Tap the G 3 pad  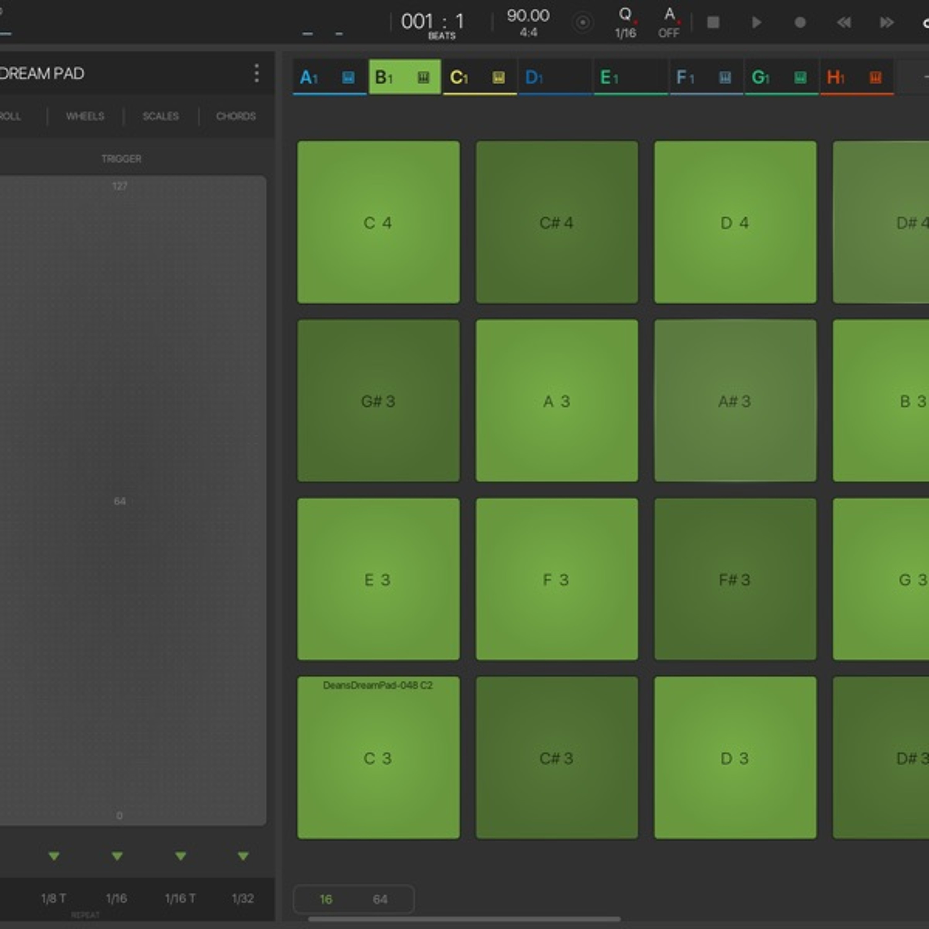tap(881, 579)
